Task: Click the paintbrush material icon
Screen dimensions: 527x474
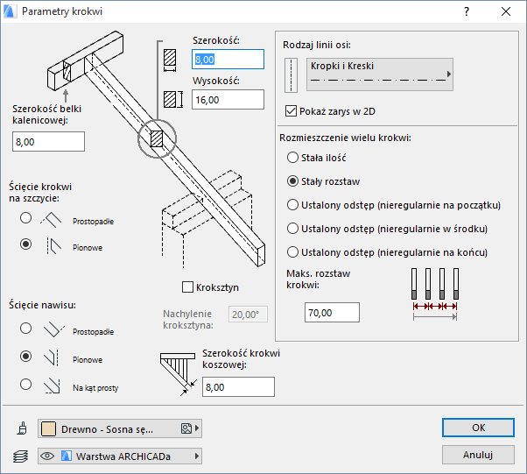Action: [x=22, y=428]
